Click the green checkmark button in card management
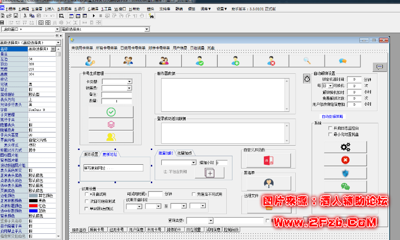 click(x=111, y=112)
